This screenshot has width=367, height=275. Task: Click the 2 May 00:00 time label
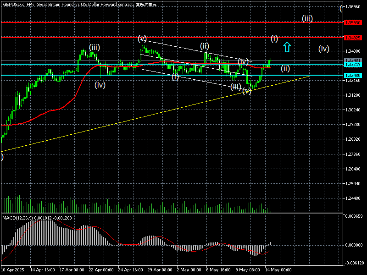(189, 270)
